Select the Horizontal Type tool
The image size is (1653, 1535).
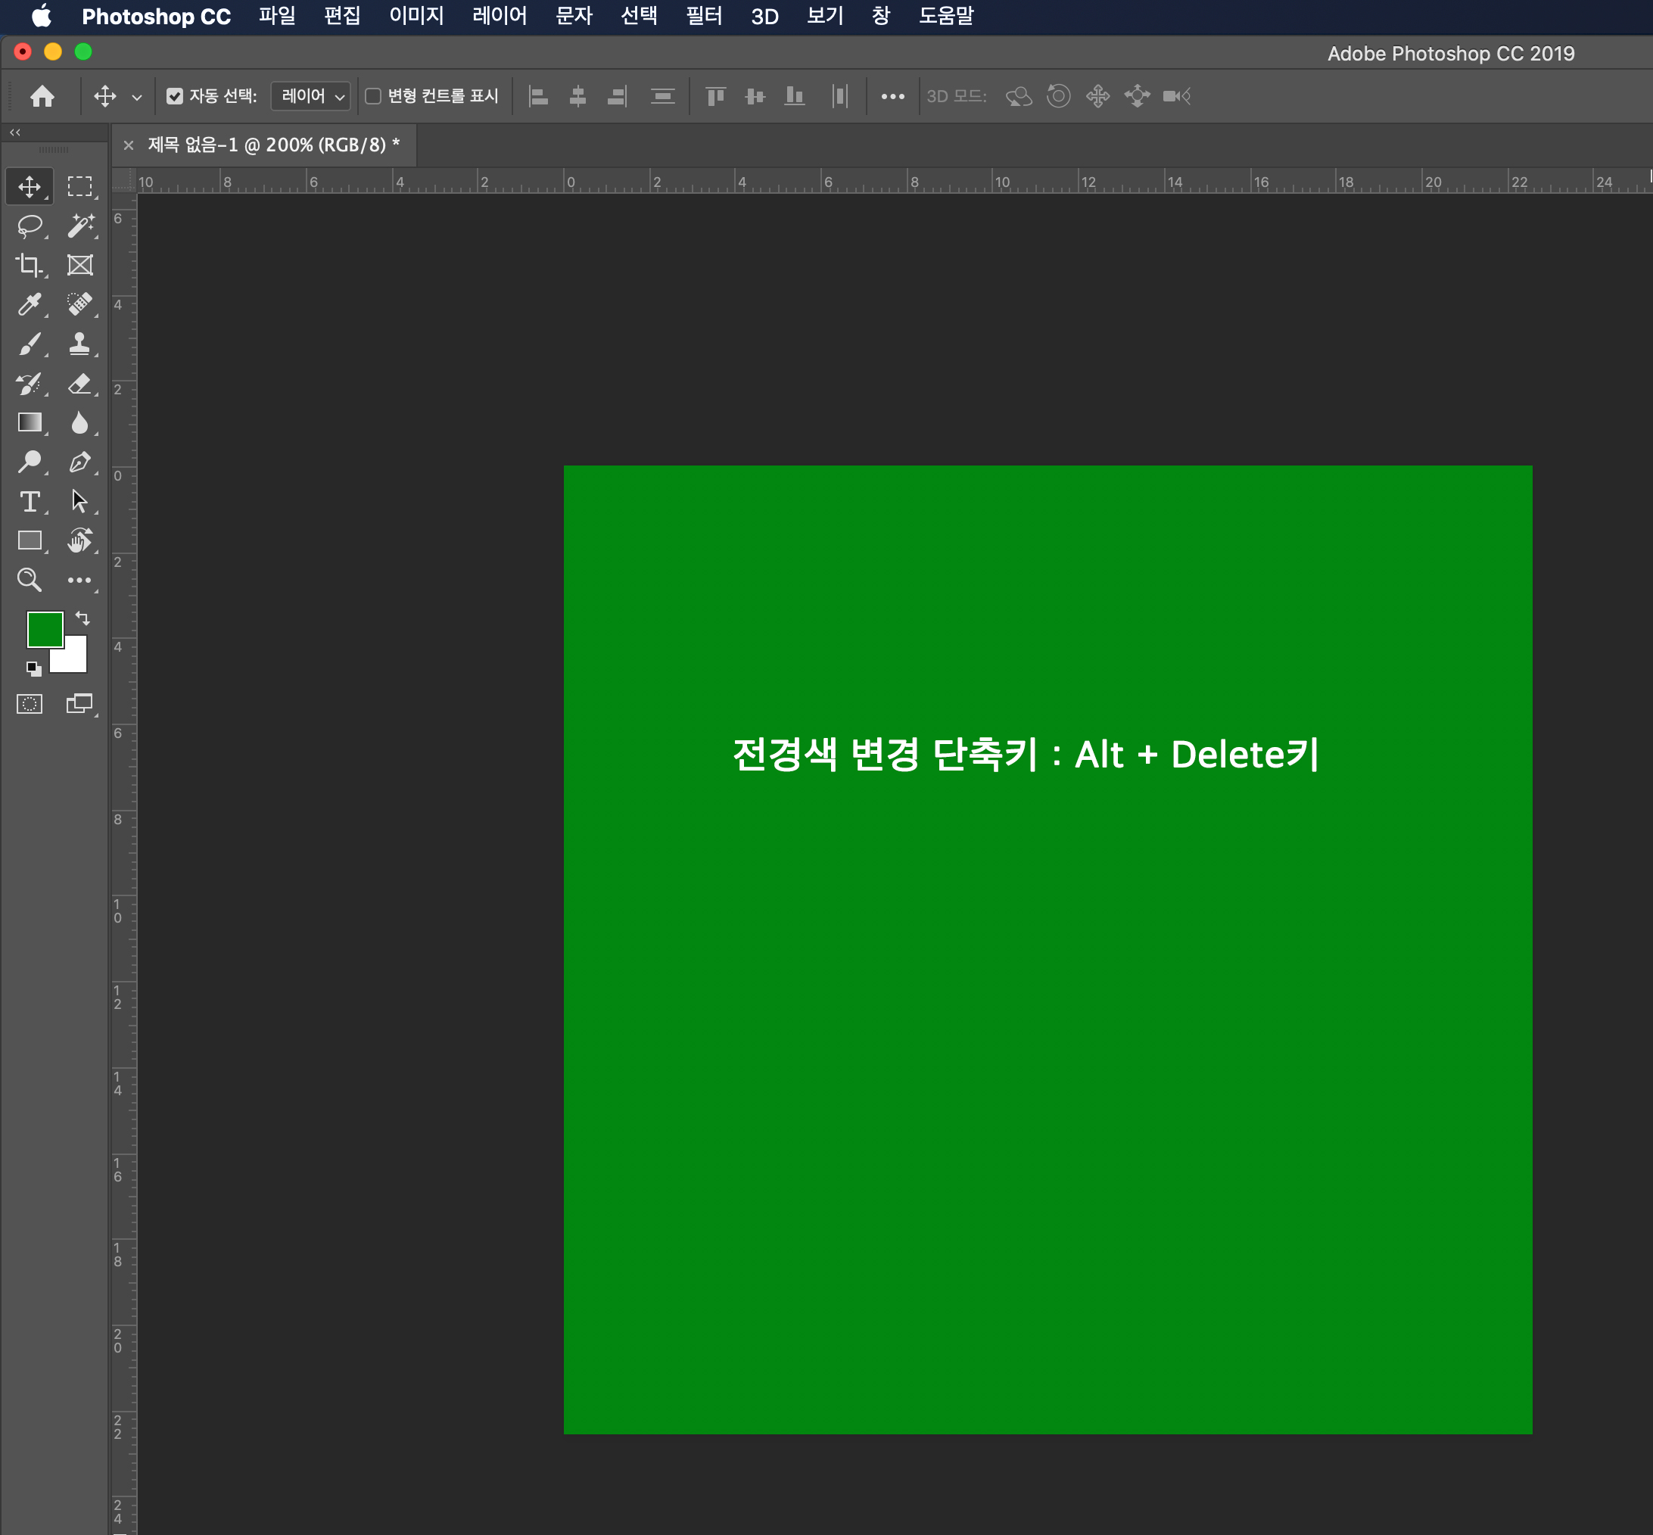(x=30, y=502)
